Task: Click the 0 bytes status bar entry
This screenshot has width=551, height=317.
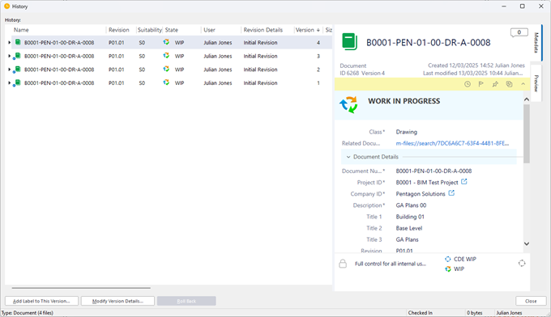Action: tap(474, 312)
